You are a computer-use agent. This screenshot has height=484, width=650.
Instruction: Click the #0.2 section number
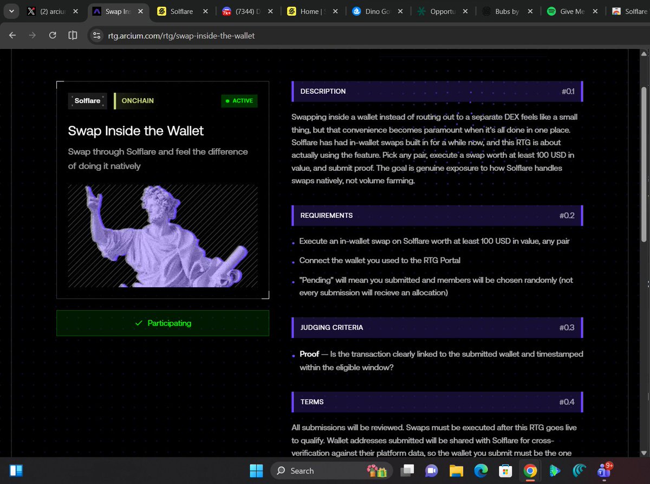[x=567, y=215]
